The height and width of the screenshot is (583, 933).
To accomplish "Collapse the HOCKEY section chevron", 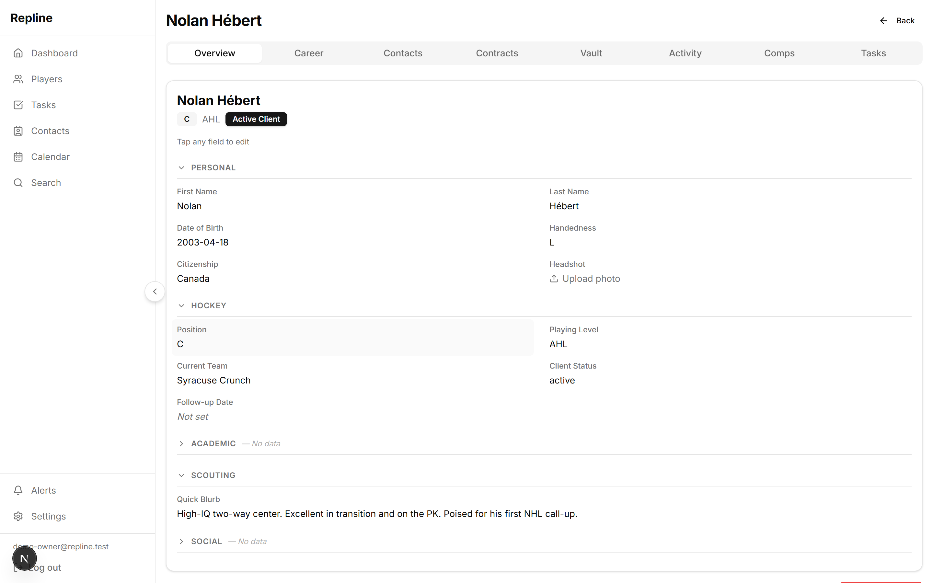I will tap(182, 305).
